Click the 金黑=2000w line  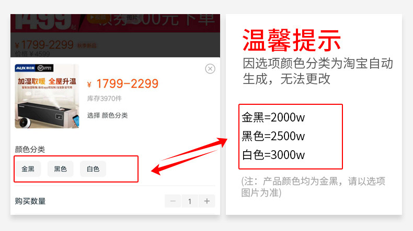coord(273,117)
